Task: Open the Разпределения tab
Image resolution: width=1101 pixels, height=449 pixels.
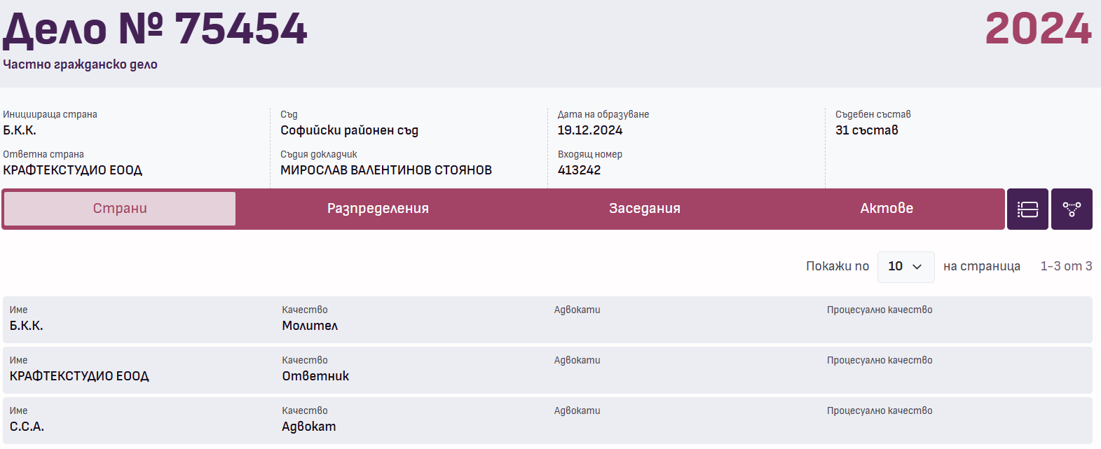Action: click(x=378, y=209)
